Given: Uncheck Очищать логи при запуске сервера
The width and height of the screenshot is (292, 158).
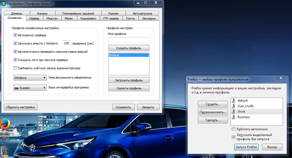Looking at the screenshot, I should pyautogui.click(x=15, y=60).
